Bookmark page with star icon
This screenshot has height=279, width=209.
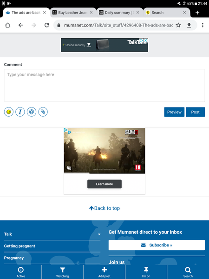[178, 25]
